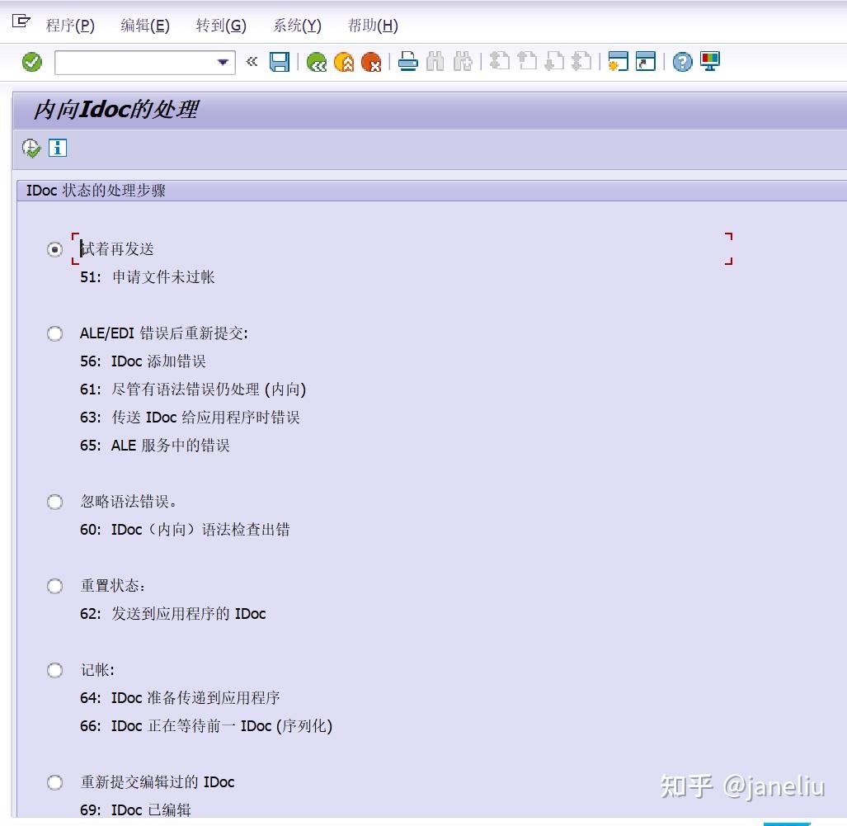Click the collapse chevron next to command field
Image resolution: width=847 pixels, height=826 pixels.
[x=252, y=61]
